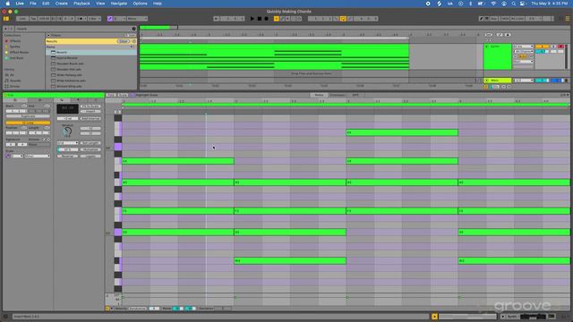The width and height of the screenshot is (573, 322).
Task: Start playback with the Play button
Action: point(252,19)
